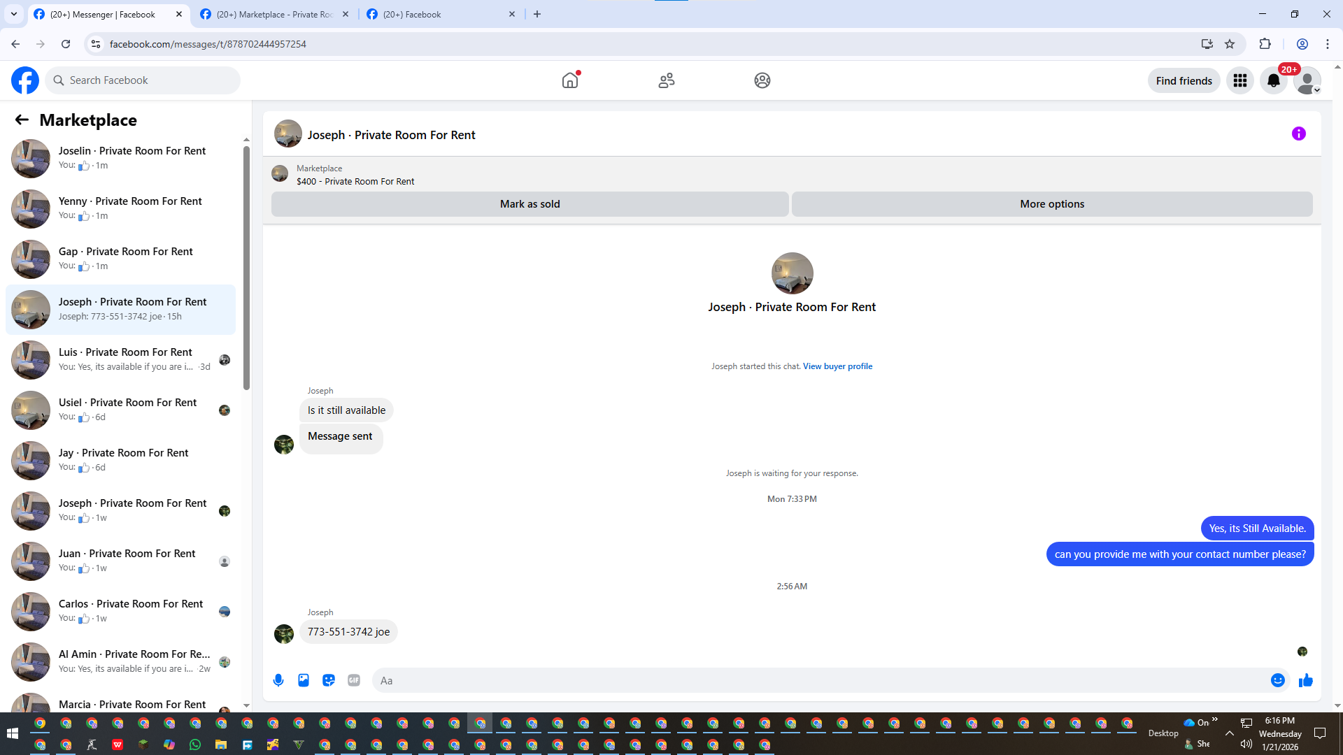Send a thumbs-up like
1343x755 pixels.
(1305, 680)
